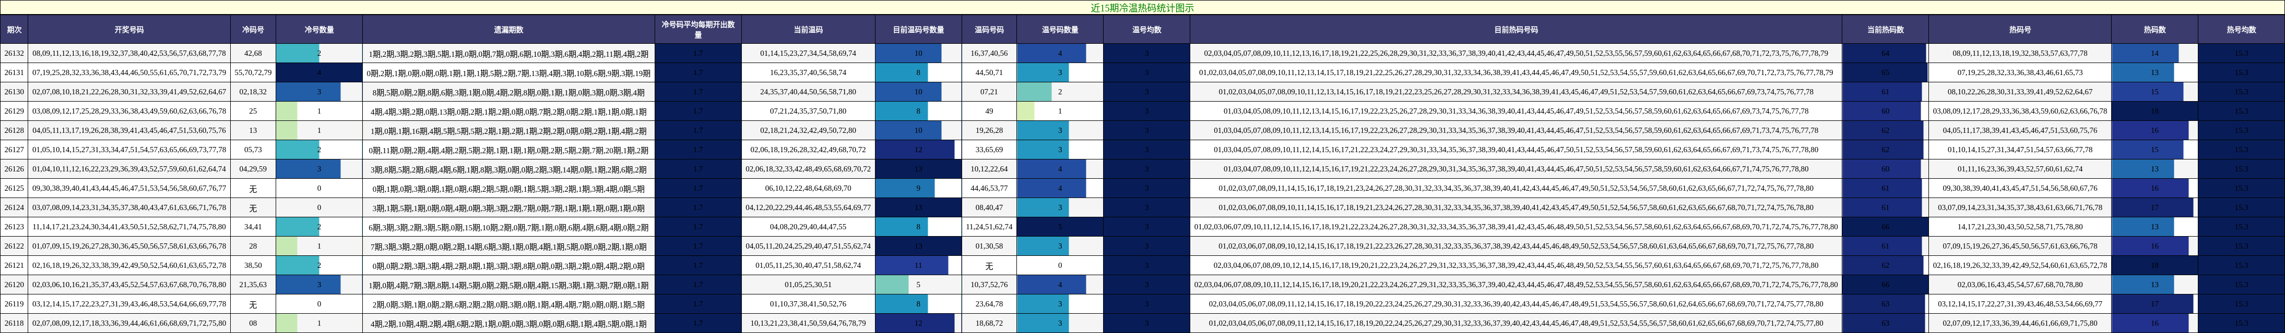Viewport: 2285px width, 333px height.
Task: Select the 热码数 column header
Action: (2154, 29)
